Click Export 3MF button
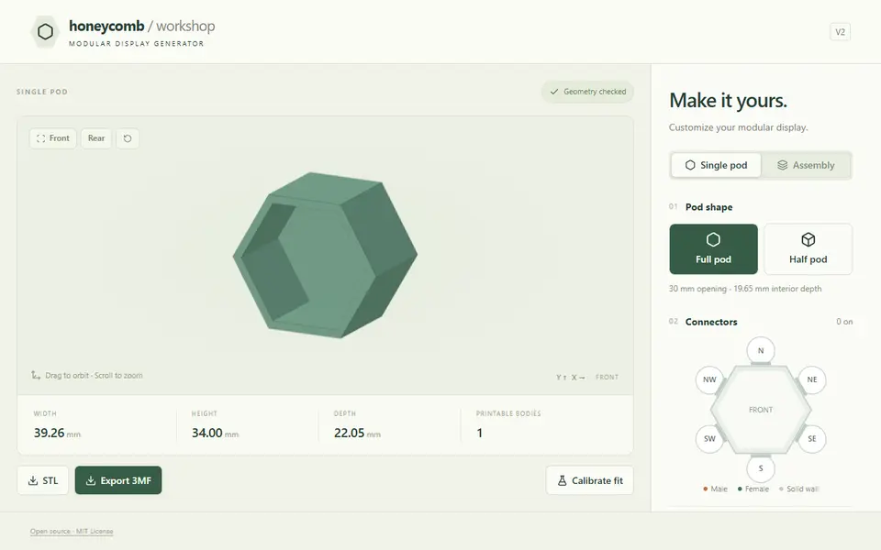 pyautogui.click(x=118, y=480)
